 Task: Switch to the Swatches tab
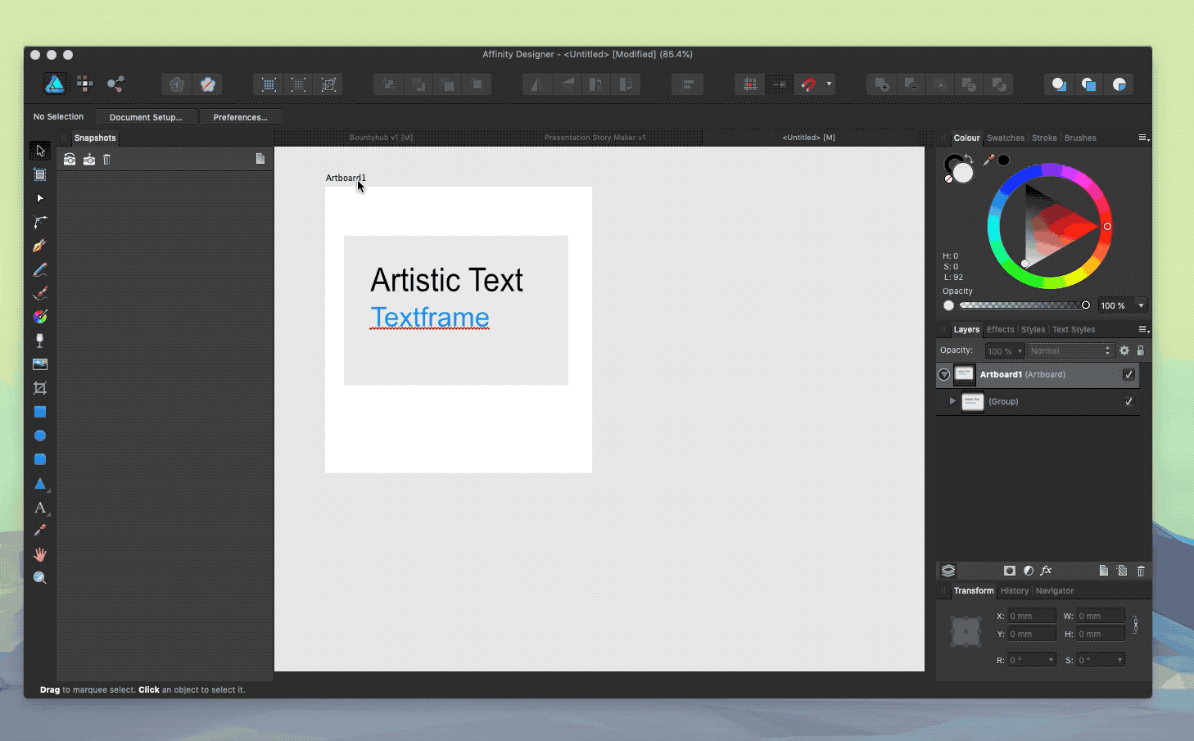[x=1005, y=138]
